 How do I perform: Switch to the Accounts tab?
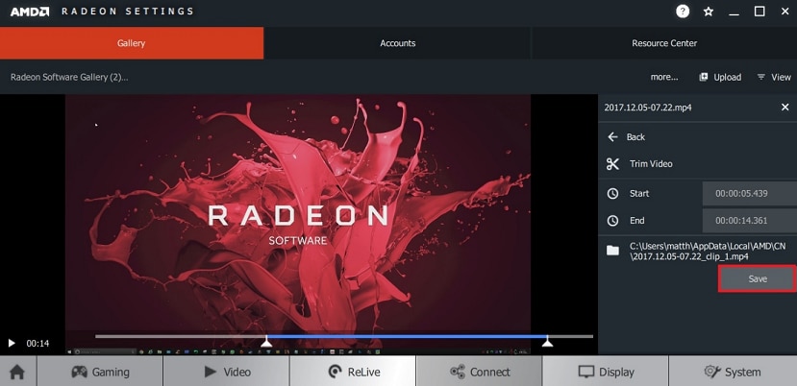pyautogui.click(x=397, y=43)
